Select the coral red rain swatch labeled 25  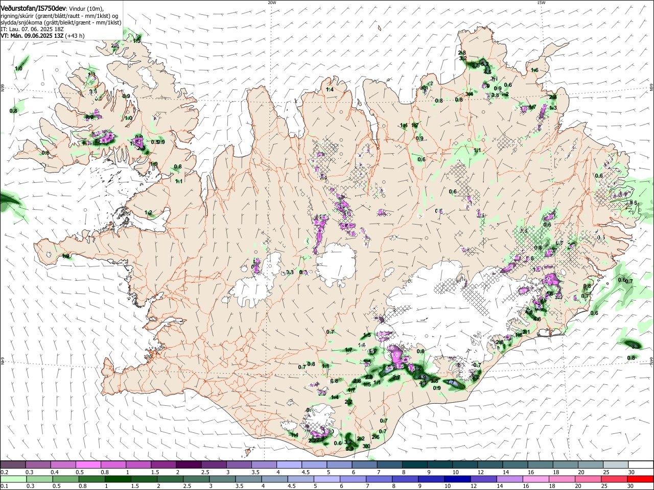(616, 479)
